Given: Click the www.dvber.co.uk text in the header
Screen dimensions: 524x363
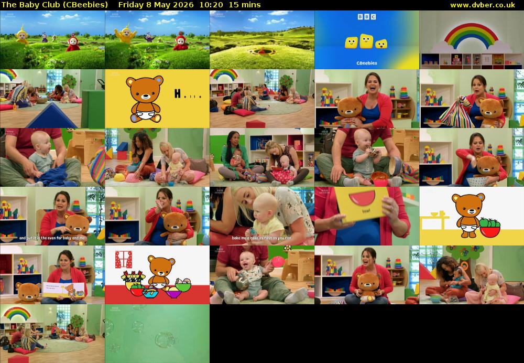Looking at the screenshot, I should tap(483, 5).
